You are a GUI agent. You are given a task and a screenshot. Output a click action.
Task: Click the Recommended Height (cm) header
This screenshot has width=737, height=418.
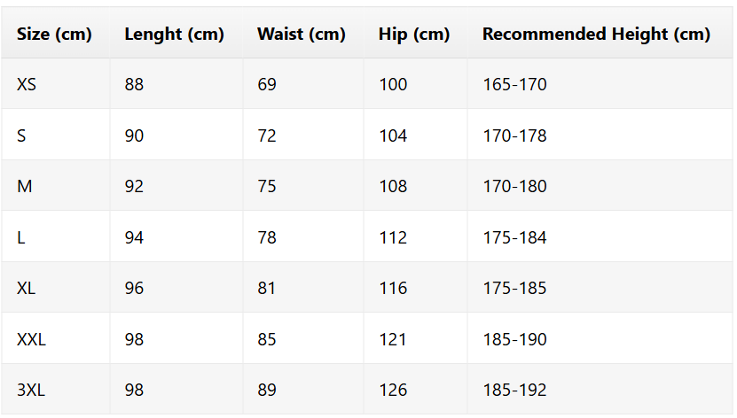pos(596,35)
